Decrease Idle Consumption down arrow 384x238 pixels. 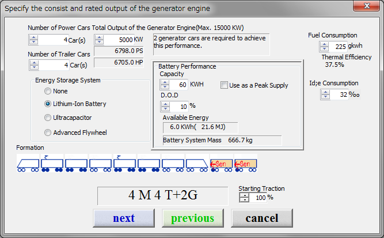click(x=325, y=97)
